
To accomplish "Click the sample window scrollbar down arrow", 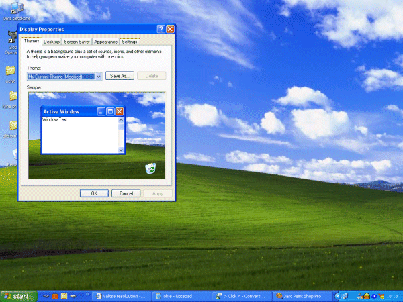I will 121,150.
